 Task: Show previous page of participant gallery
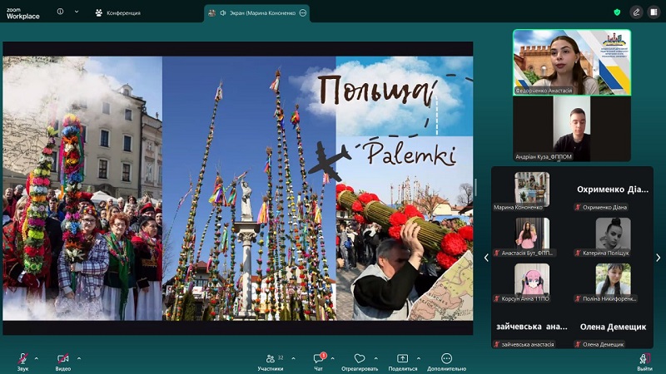[486, 258]
